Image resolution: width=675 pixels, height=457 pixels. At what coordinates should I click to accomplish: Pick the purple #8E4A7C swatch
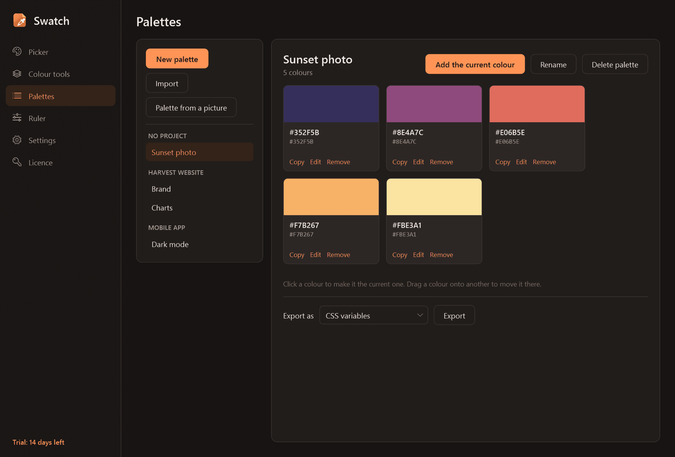(434, 104)
